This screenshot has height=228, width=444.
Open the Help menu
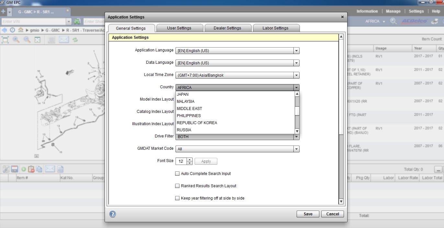point(436,11)
